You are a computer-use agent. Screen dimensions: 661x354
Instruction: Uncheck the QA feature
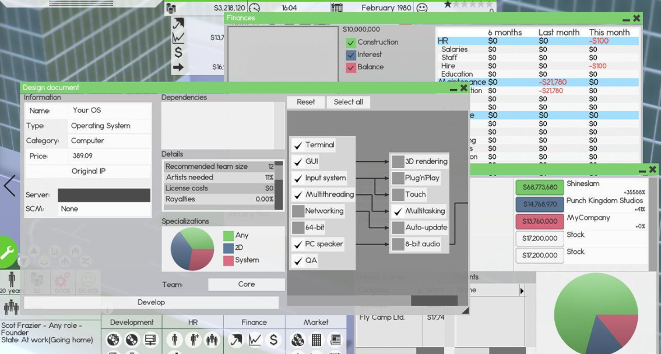(x=298, y=261)
